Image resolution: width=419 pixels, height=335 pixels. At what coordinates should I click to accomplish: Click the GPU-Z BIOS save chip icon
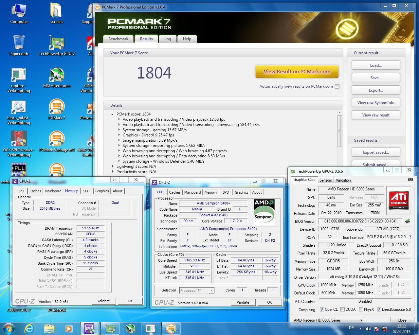click(408, 221)
